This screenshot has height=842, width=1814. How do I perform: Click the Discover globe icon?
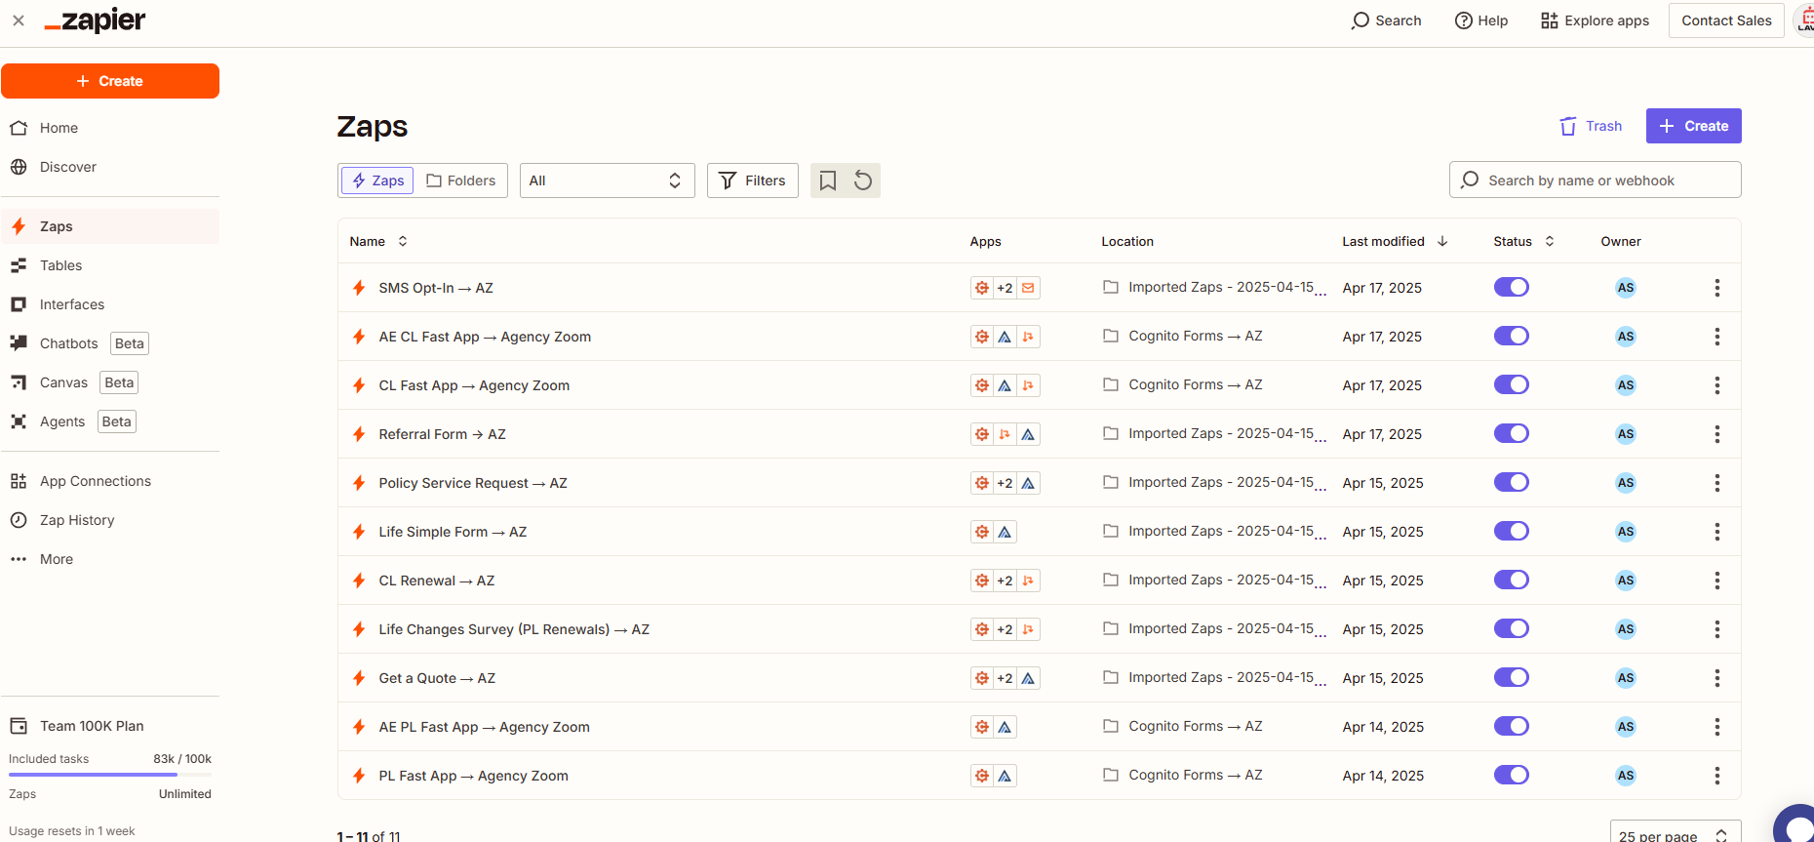19,167
